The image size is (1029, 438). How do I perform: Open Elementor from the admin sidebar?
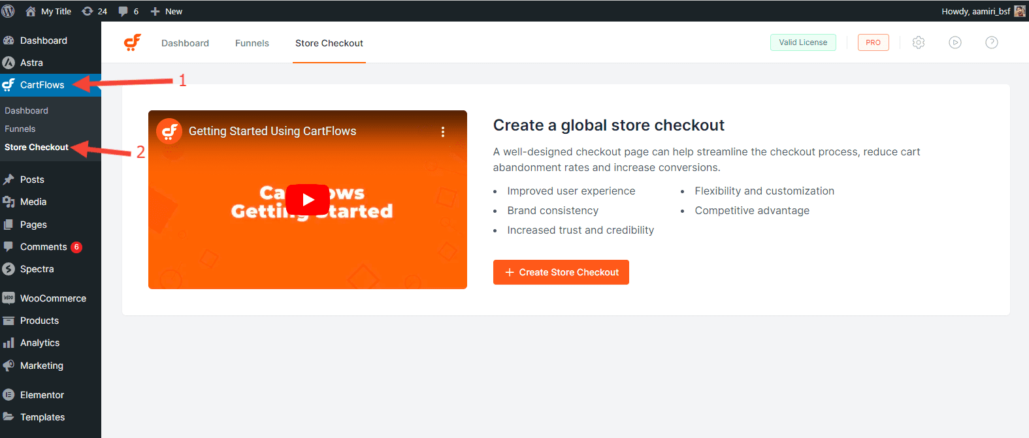(x=42, y=395)
